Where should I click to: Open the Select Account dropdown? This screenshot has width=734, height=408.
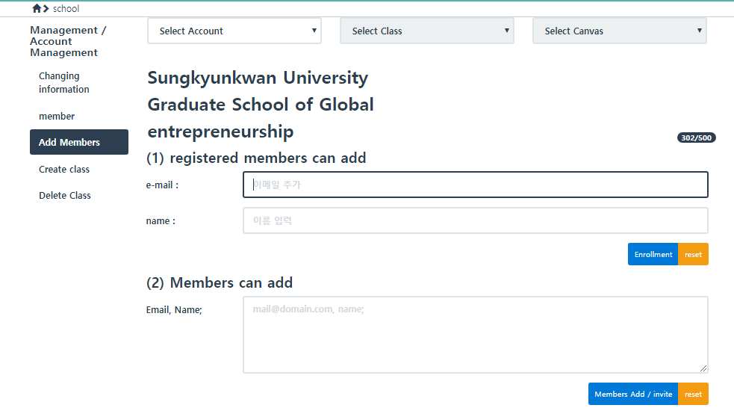234,31
